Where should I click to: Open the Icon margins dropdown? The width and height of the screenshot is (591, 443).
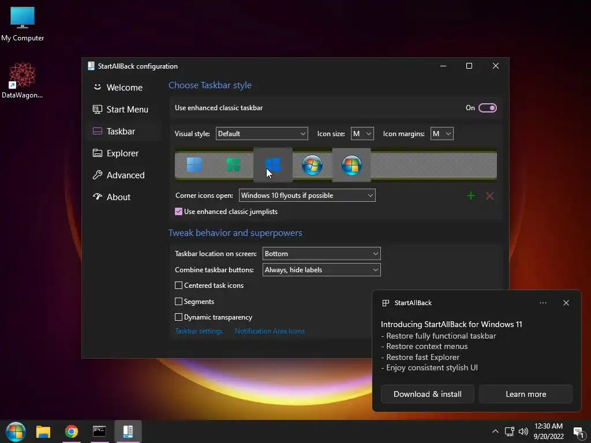click(x=442, y=134)
